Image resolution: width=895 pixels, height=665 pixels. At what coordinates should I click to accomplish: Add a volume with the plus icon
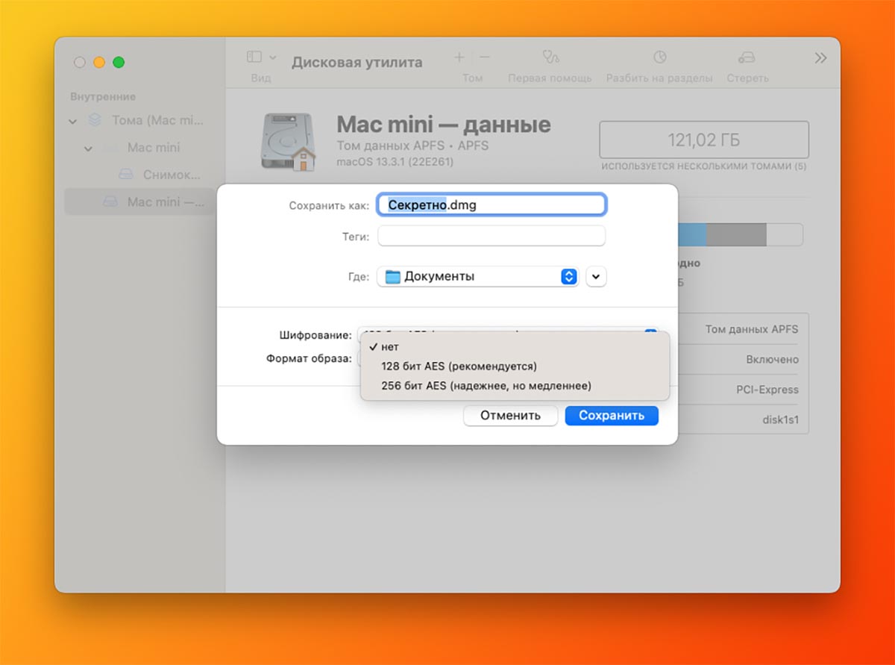459,57
